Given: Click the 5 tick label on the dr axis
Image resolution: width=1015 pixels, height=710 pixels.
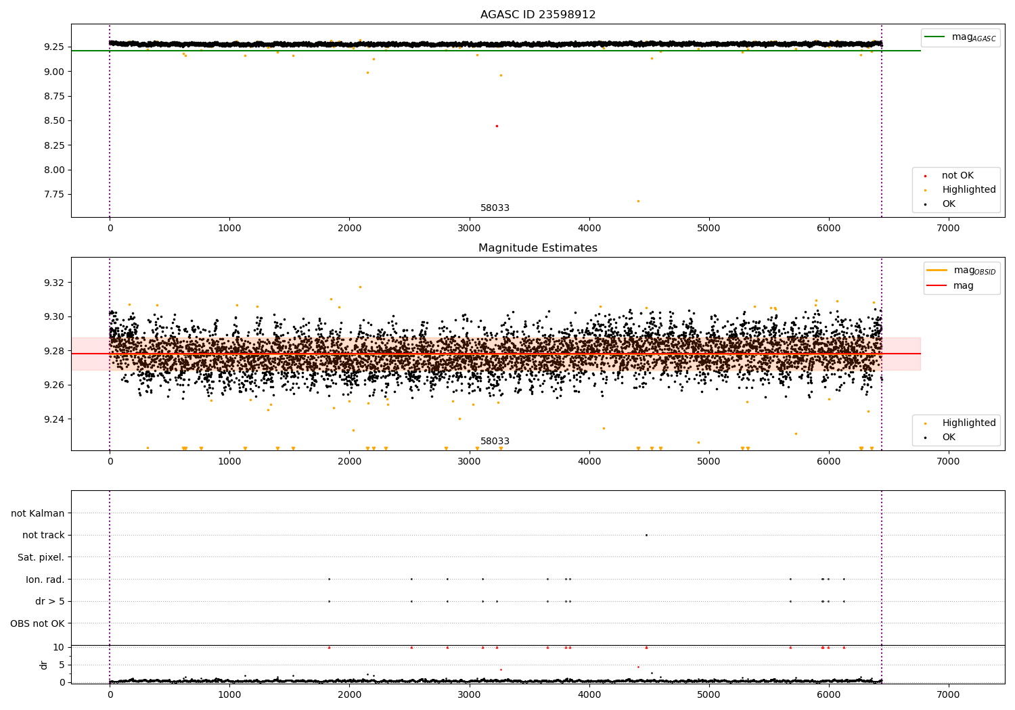Looking at the screenshot, I should (62, 665).
